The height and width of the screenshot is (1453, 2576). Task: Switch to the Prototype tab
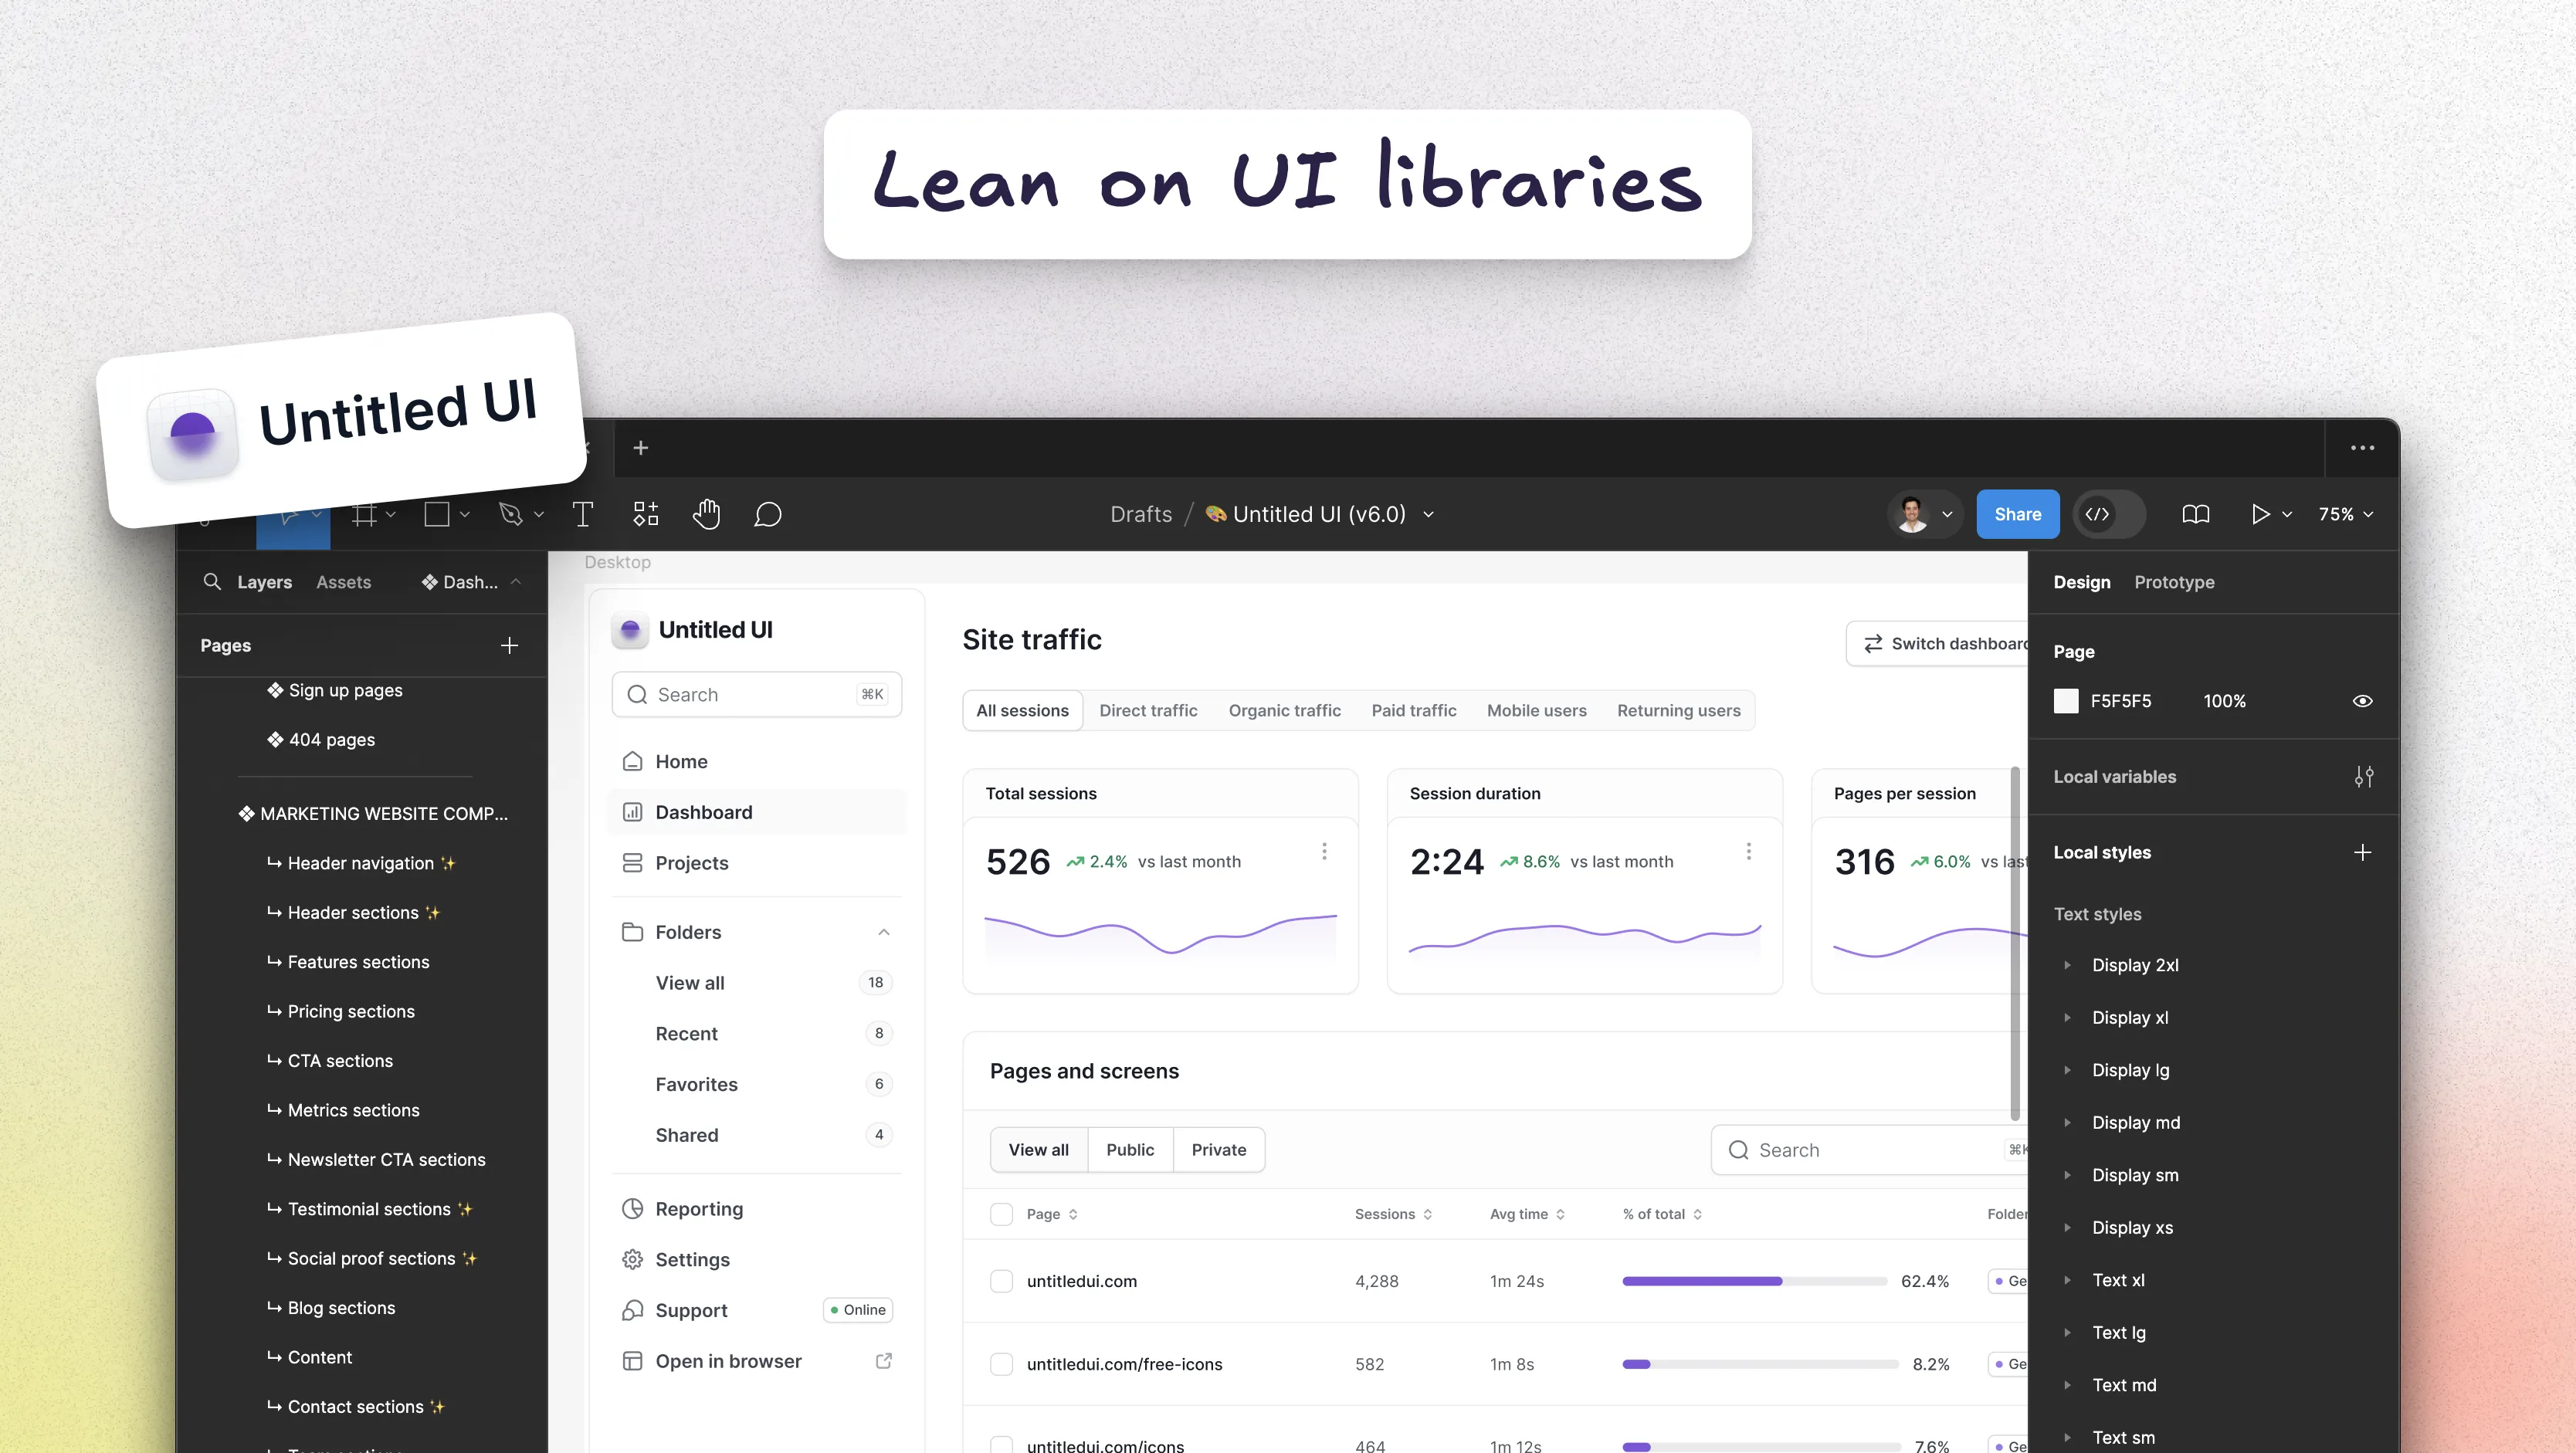[2174, 582]
